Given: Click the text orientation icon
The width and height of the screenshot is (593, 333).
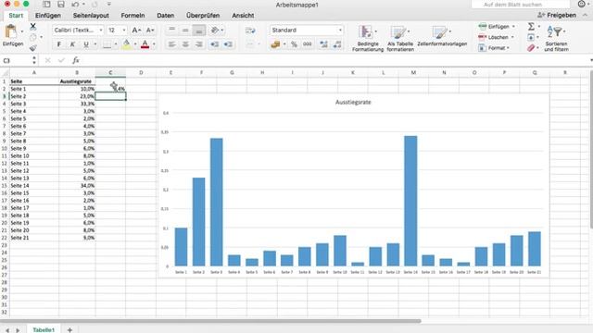Looking at the screenshot, I should coord(215,31).
